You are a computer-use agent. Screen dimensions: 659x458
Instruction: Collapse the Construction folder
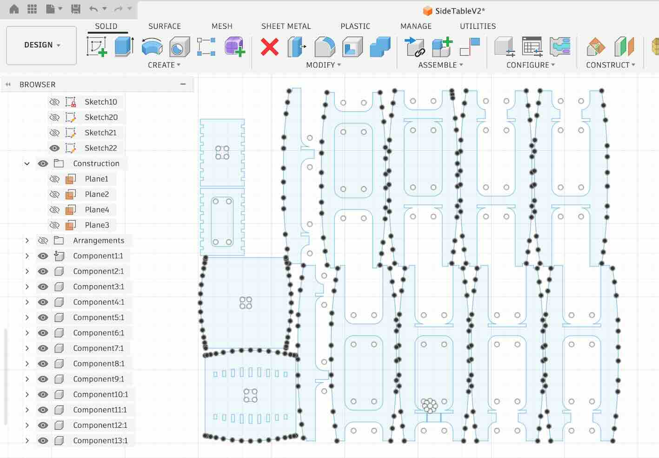coord(27,164)
